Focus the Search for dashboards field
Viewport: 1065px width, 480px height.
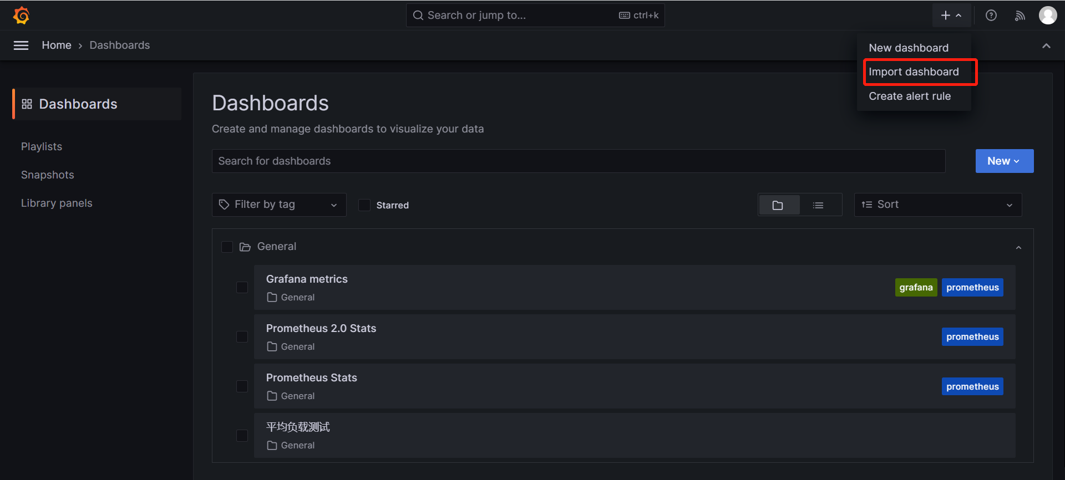[578, 161]
